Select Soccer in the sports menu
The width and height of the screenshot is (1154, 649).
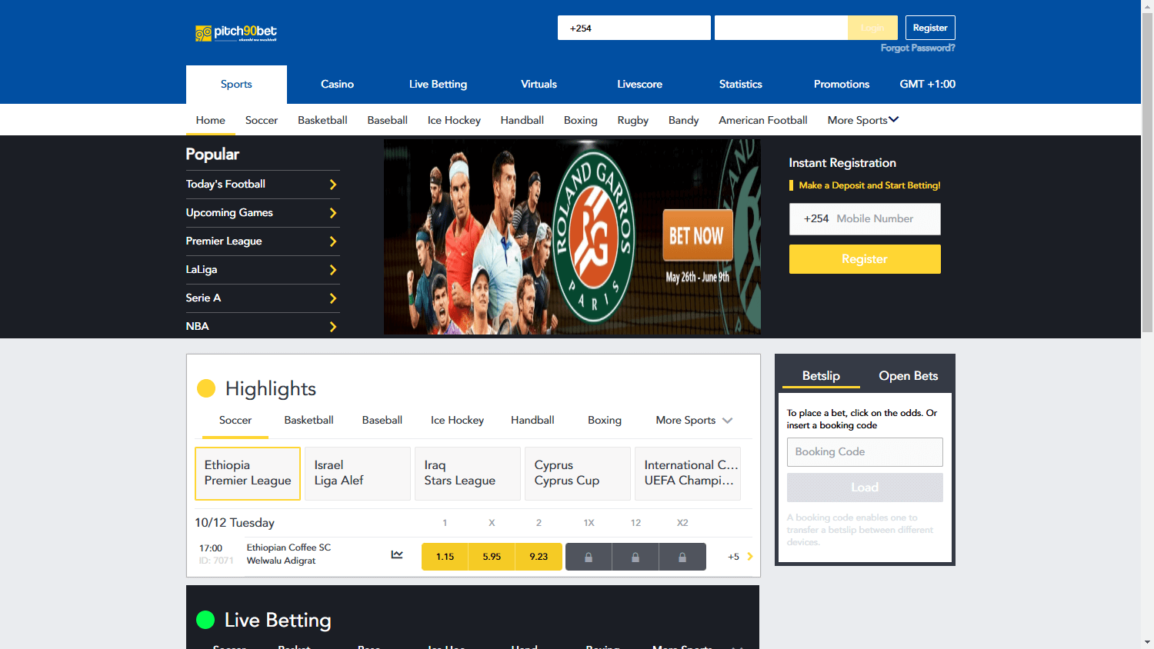(262, 120)
